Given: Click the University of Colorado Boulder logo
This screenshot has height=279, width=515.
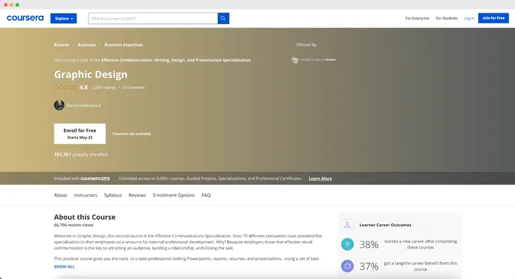Looking at the screenshot, I should click(x=314, y=60).
